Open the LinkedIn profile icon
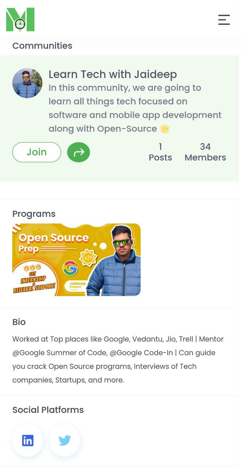 tap(27, 440)
